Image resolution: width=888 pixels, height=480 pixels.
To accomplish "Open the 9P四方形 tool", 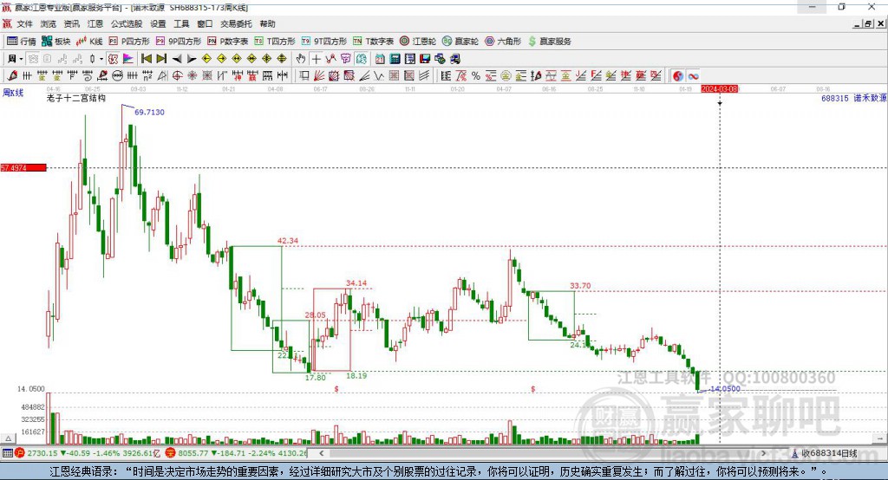I will 179,41.
